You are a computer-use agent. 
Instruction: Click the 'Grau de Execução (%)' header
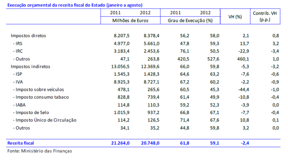190,21
